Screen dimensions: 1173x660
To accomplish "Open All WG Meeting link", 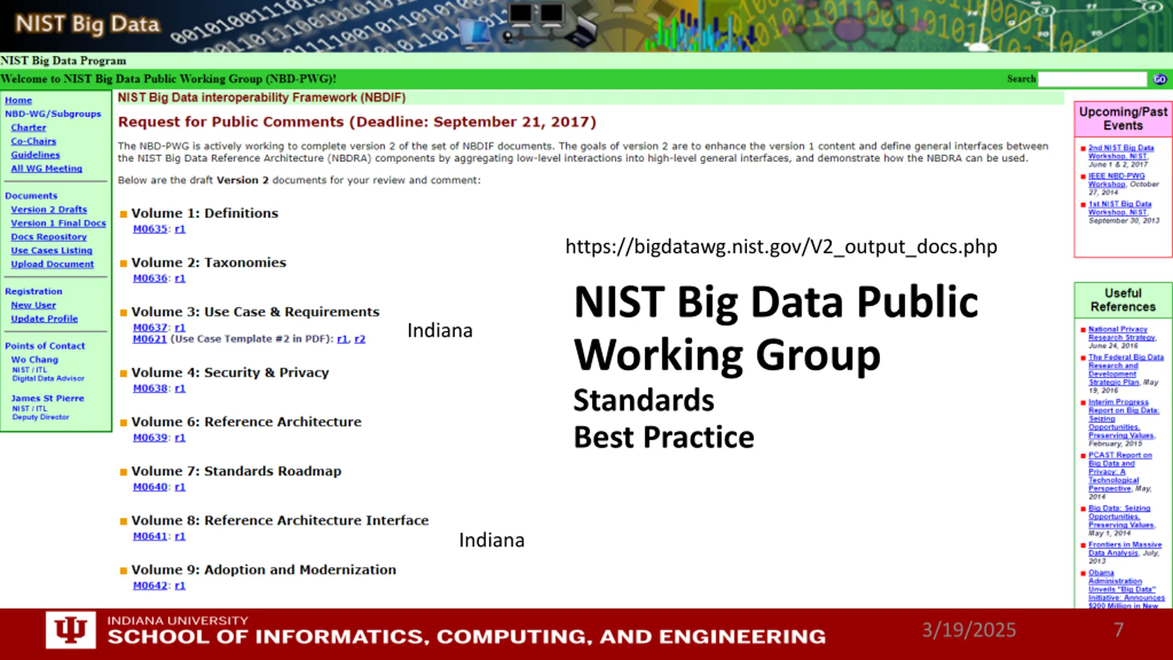I will pyautogui.click(x=46, y=168).
